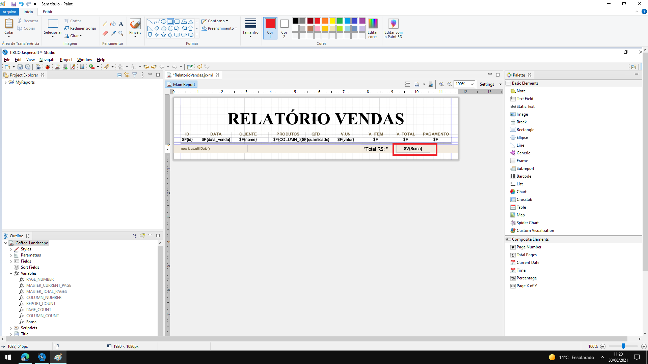This screenshot has width=648, height=364.
Task: Select the Fill bucket tool
Action: (113, 24)
